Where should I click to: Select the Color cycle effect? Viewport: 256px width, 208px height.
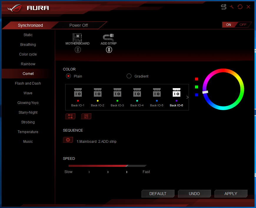28,54
